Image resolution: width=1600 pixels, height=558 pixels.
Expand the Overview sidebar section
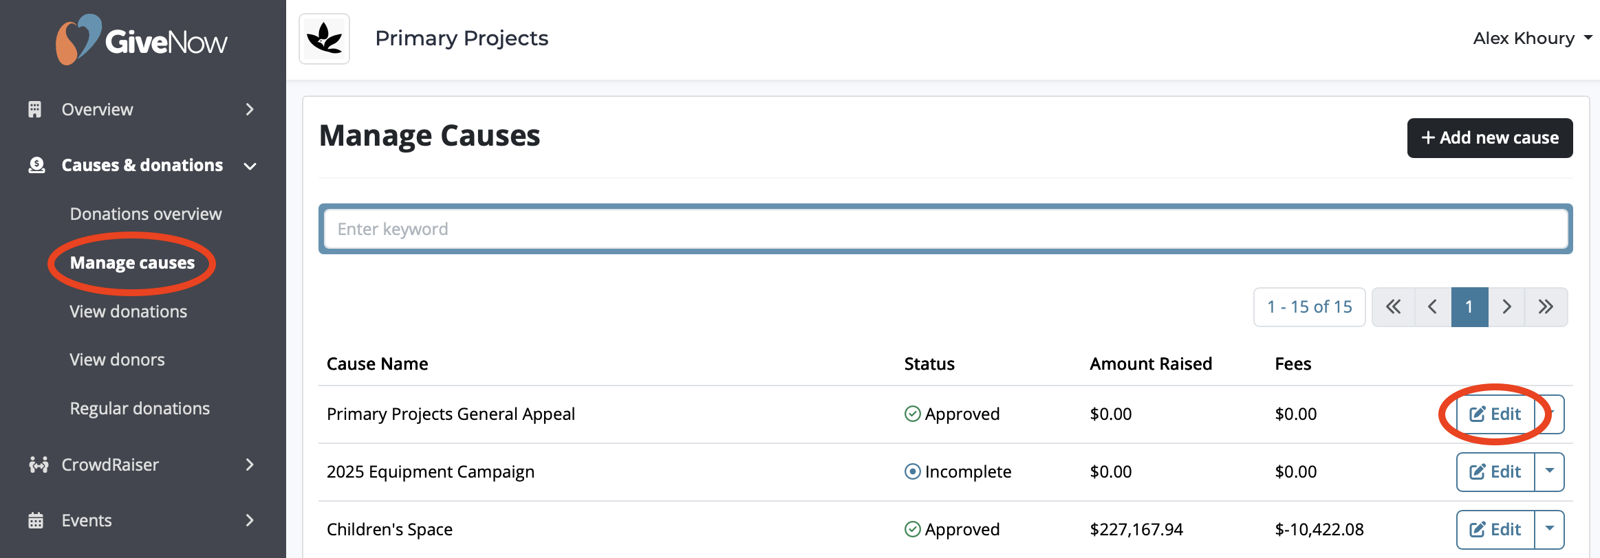250,110
